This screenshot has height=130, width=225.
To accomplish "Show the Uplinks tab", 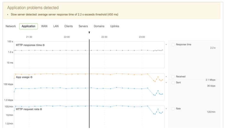I will pyautogui.click(x=115, y=26).
